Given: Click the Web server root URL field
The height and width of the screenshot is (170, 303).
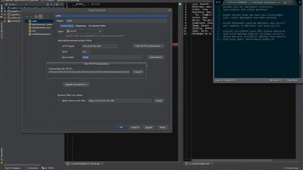Looking at the screenshot, I should 120,101.
